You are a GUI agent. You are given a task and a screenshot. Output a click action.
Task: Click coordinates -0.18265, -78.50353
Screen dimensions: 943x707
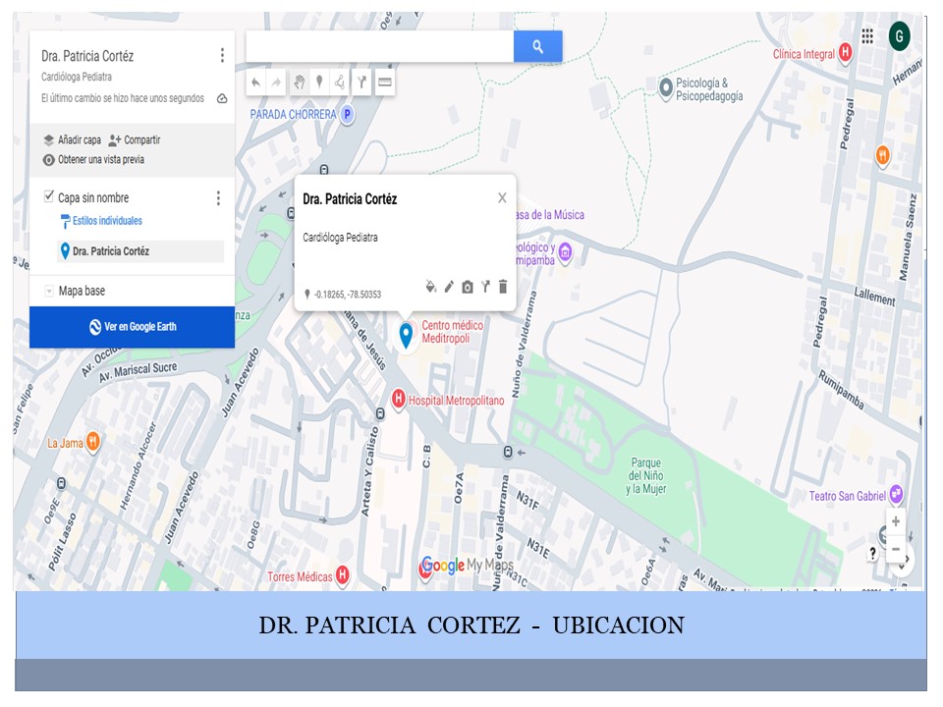tap(347, 295)
